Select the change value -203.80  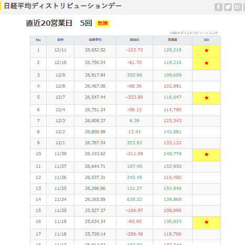coord(134,97)
